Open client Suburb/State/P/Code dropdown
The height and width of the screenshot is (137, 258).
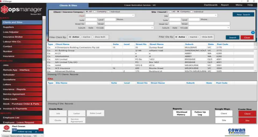[152, 28]
